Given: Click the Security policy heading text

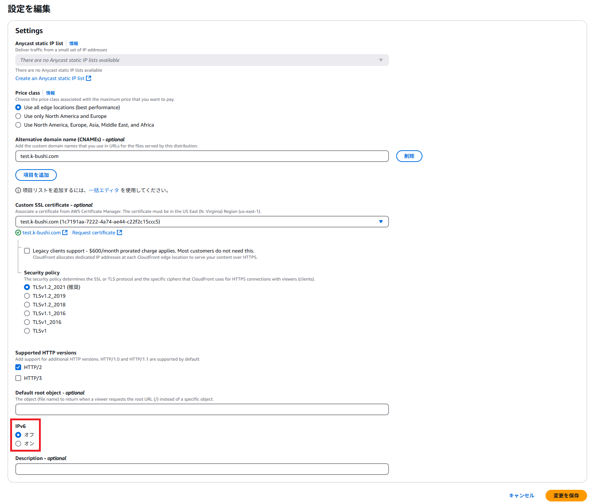Looking at the screenshot, I should 42,273.
